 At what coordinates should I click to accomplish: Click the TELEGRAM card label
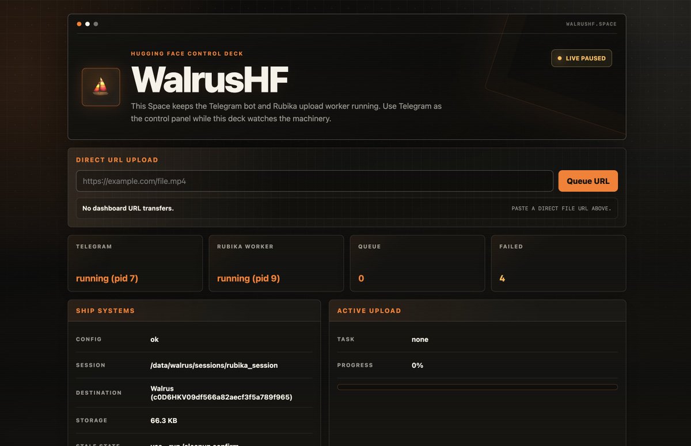(94, 247)
